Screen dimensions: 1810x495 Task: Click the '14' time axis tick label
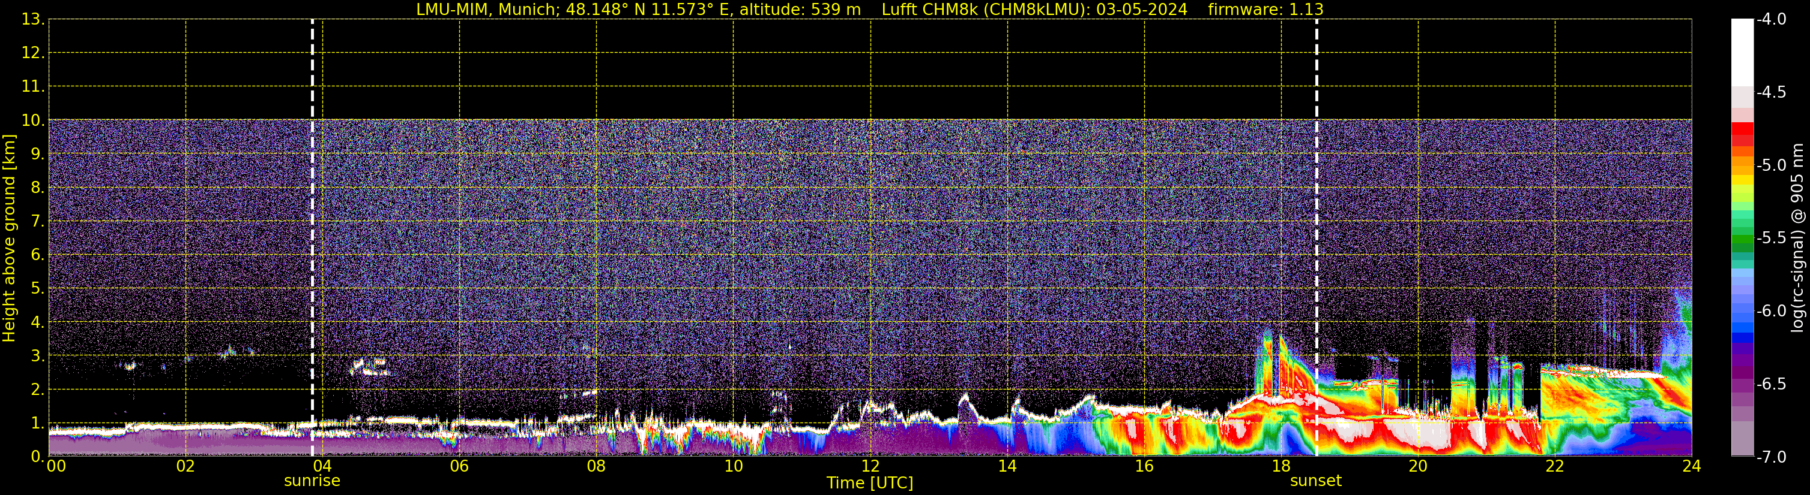pos(1007,466)
